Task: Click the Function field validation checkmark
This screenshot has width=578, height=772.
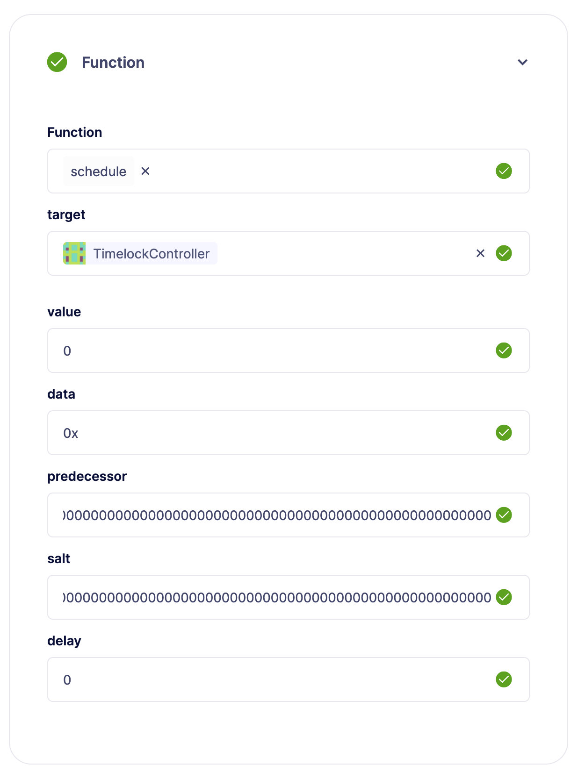Action: click(504, 171)
